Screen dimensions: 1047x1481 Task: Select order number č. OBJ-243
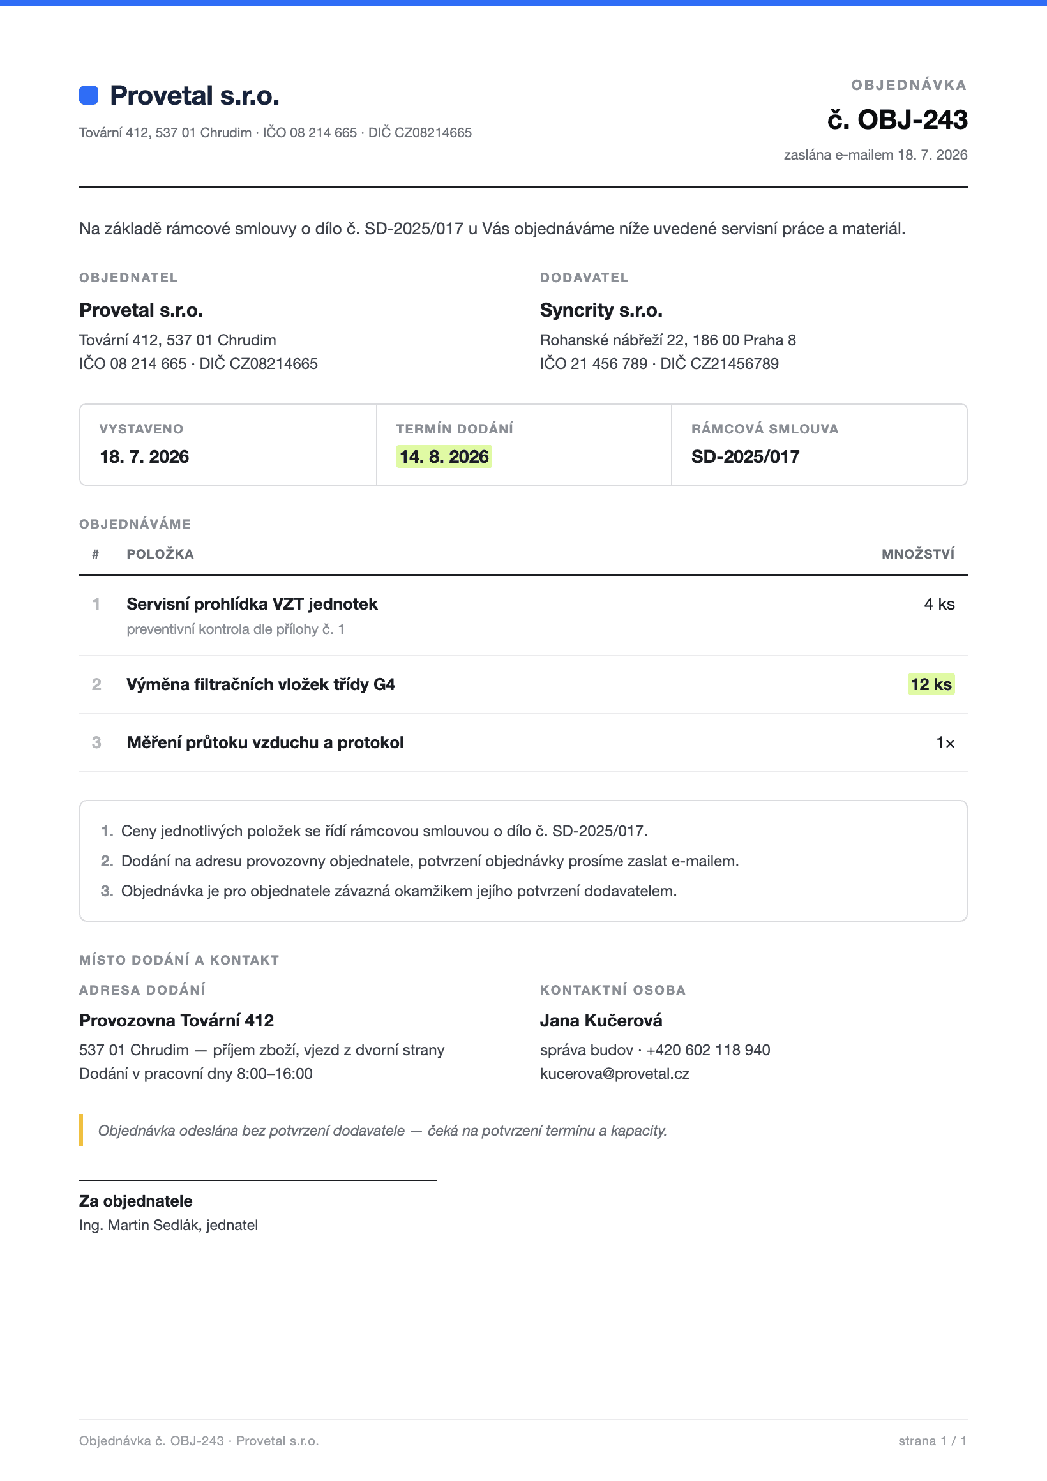(x=898, y=119)
